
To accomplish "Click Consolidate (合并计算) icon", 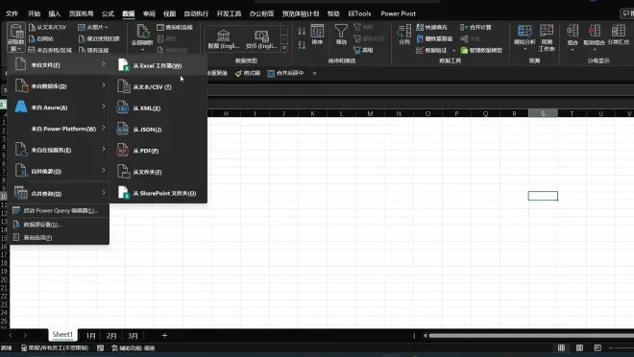I will (x=463, y=27).
